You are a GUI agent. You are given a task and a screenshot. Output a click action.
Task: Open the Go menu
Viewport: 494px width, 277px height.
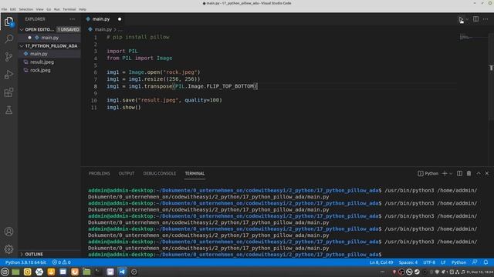click(x=49, y=9)
